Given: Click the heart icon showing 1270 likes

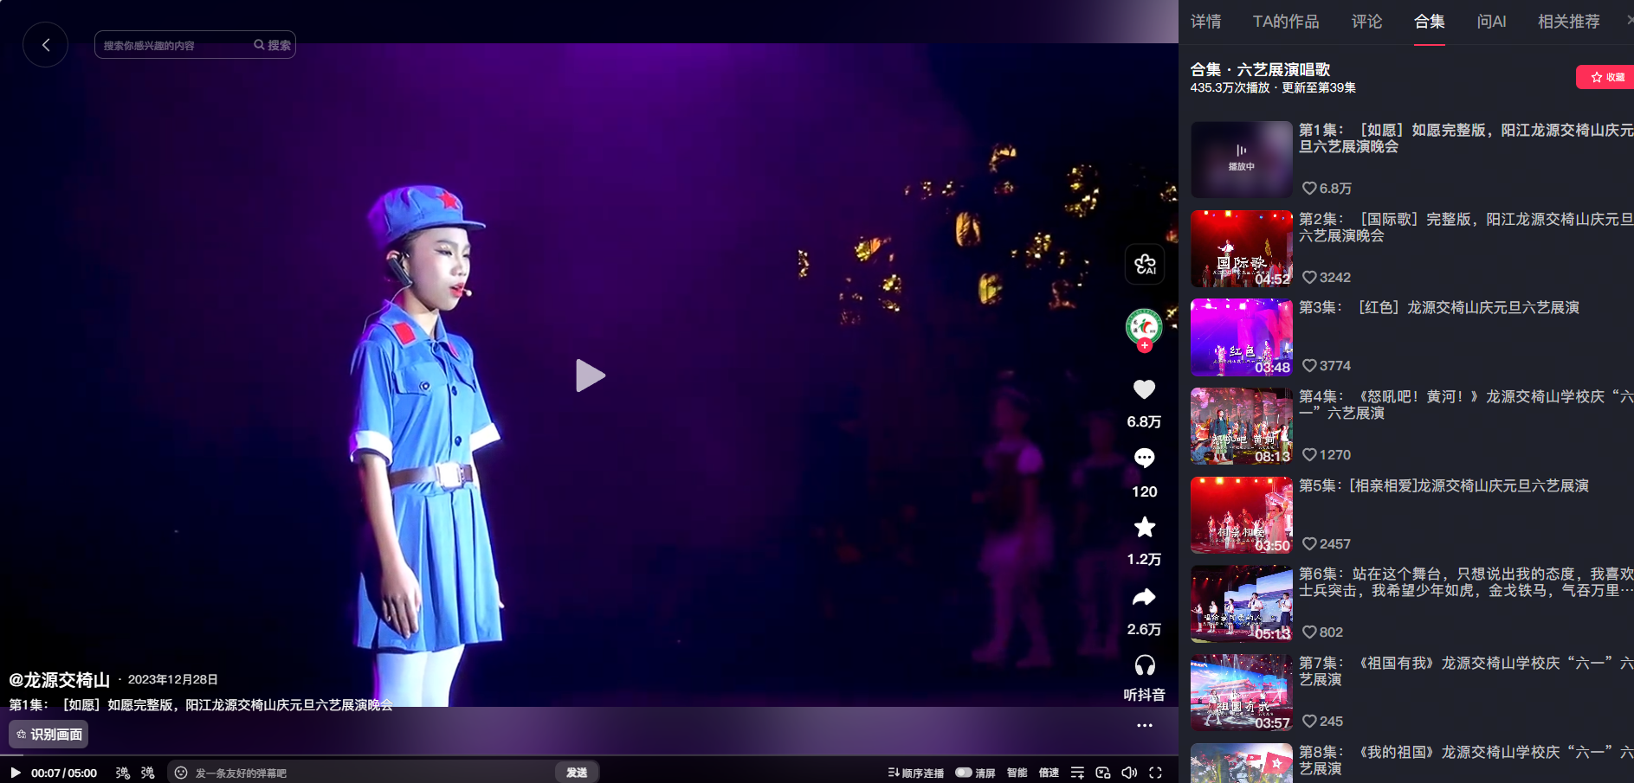Looking at the screenshot, I should (1309, 455).
